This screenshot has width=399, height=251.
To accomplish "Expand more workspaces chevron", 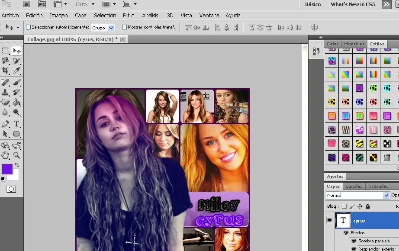I will click(x=386, y=4).
